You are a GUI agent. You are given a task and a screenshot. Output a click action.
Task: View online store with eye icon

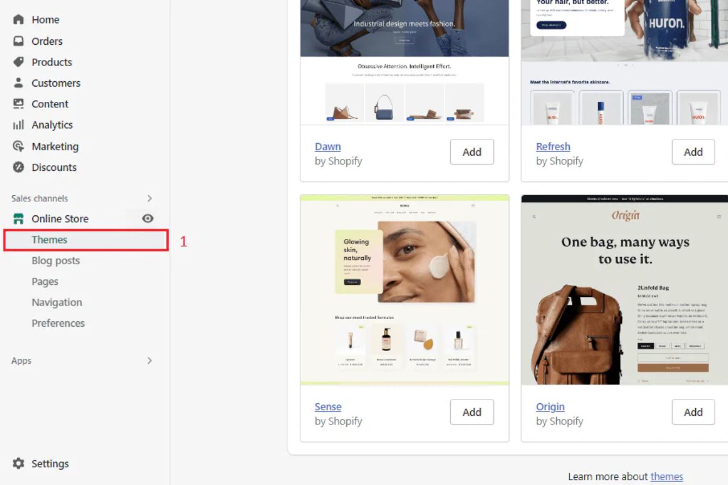(x=147, y=218)
